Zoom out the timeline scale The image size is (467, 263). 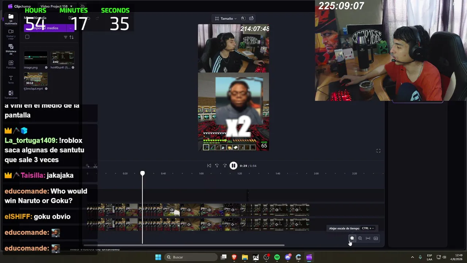352,238
